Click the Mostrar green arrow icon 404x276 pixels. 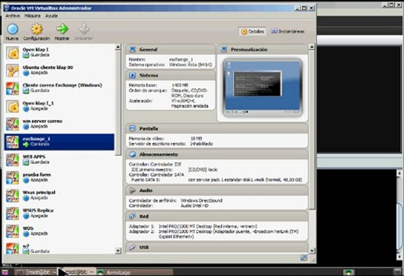click(x=62, y=29)
